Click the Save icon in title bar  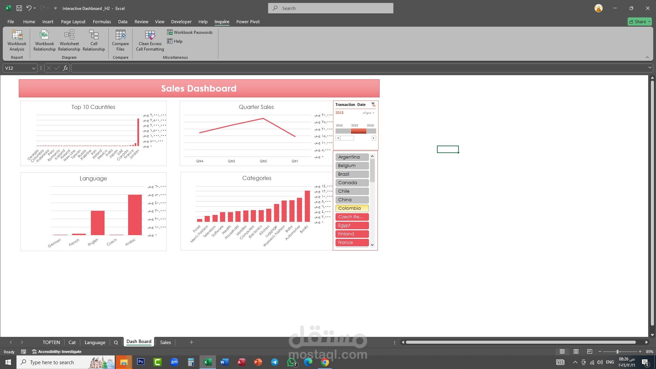[19, 8]
